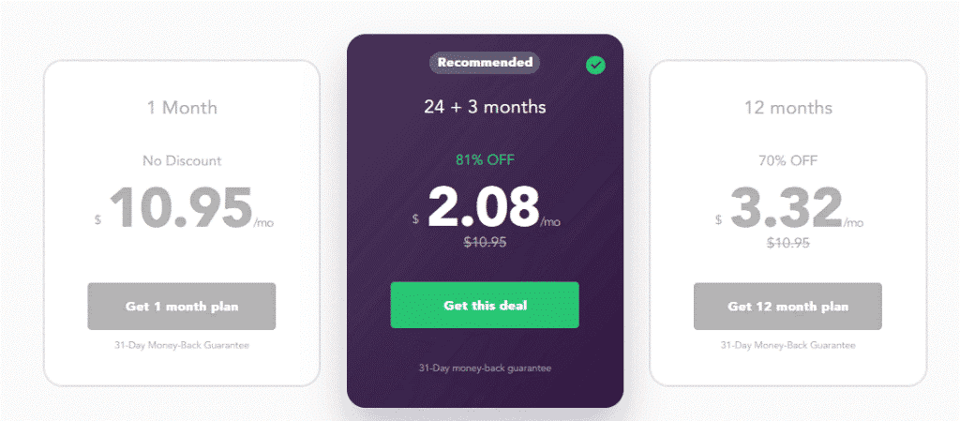
Task: Select the 24 + 3 months title
Action: [485, 107]
